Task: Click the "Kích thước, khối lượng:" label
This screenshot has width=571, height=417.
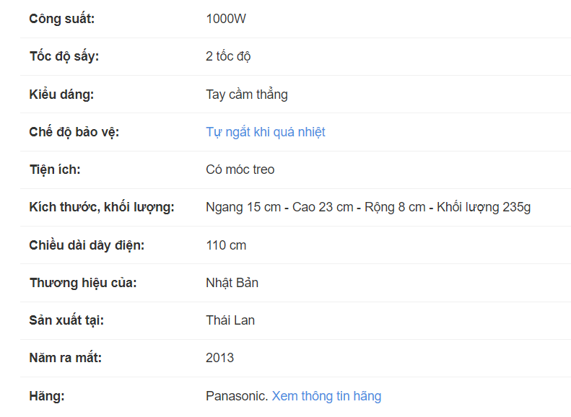Action: click(x=102, y=208)
